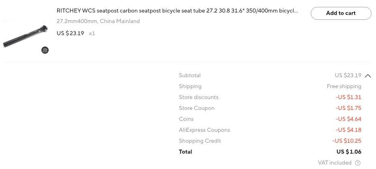This screenshot has height=169, width=376.
Task: Click the Subtotal label
Action: tap(189, 75)
